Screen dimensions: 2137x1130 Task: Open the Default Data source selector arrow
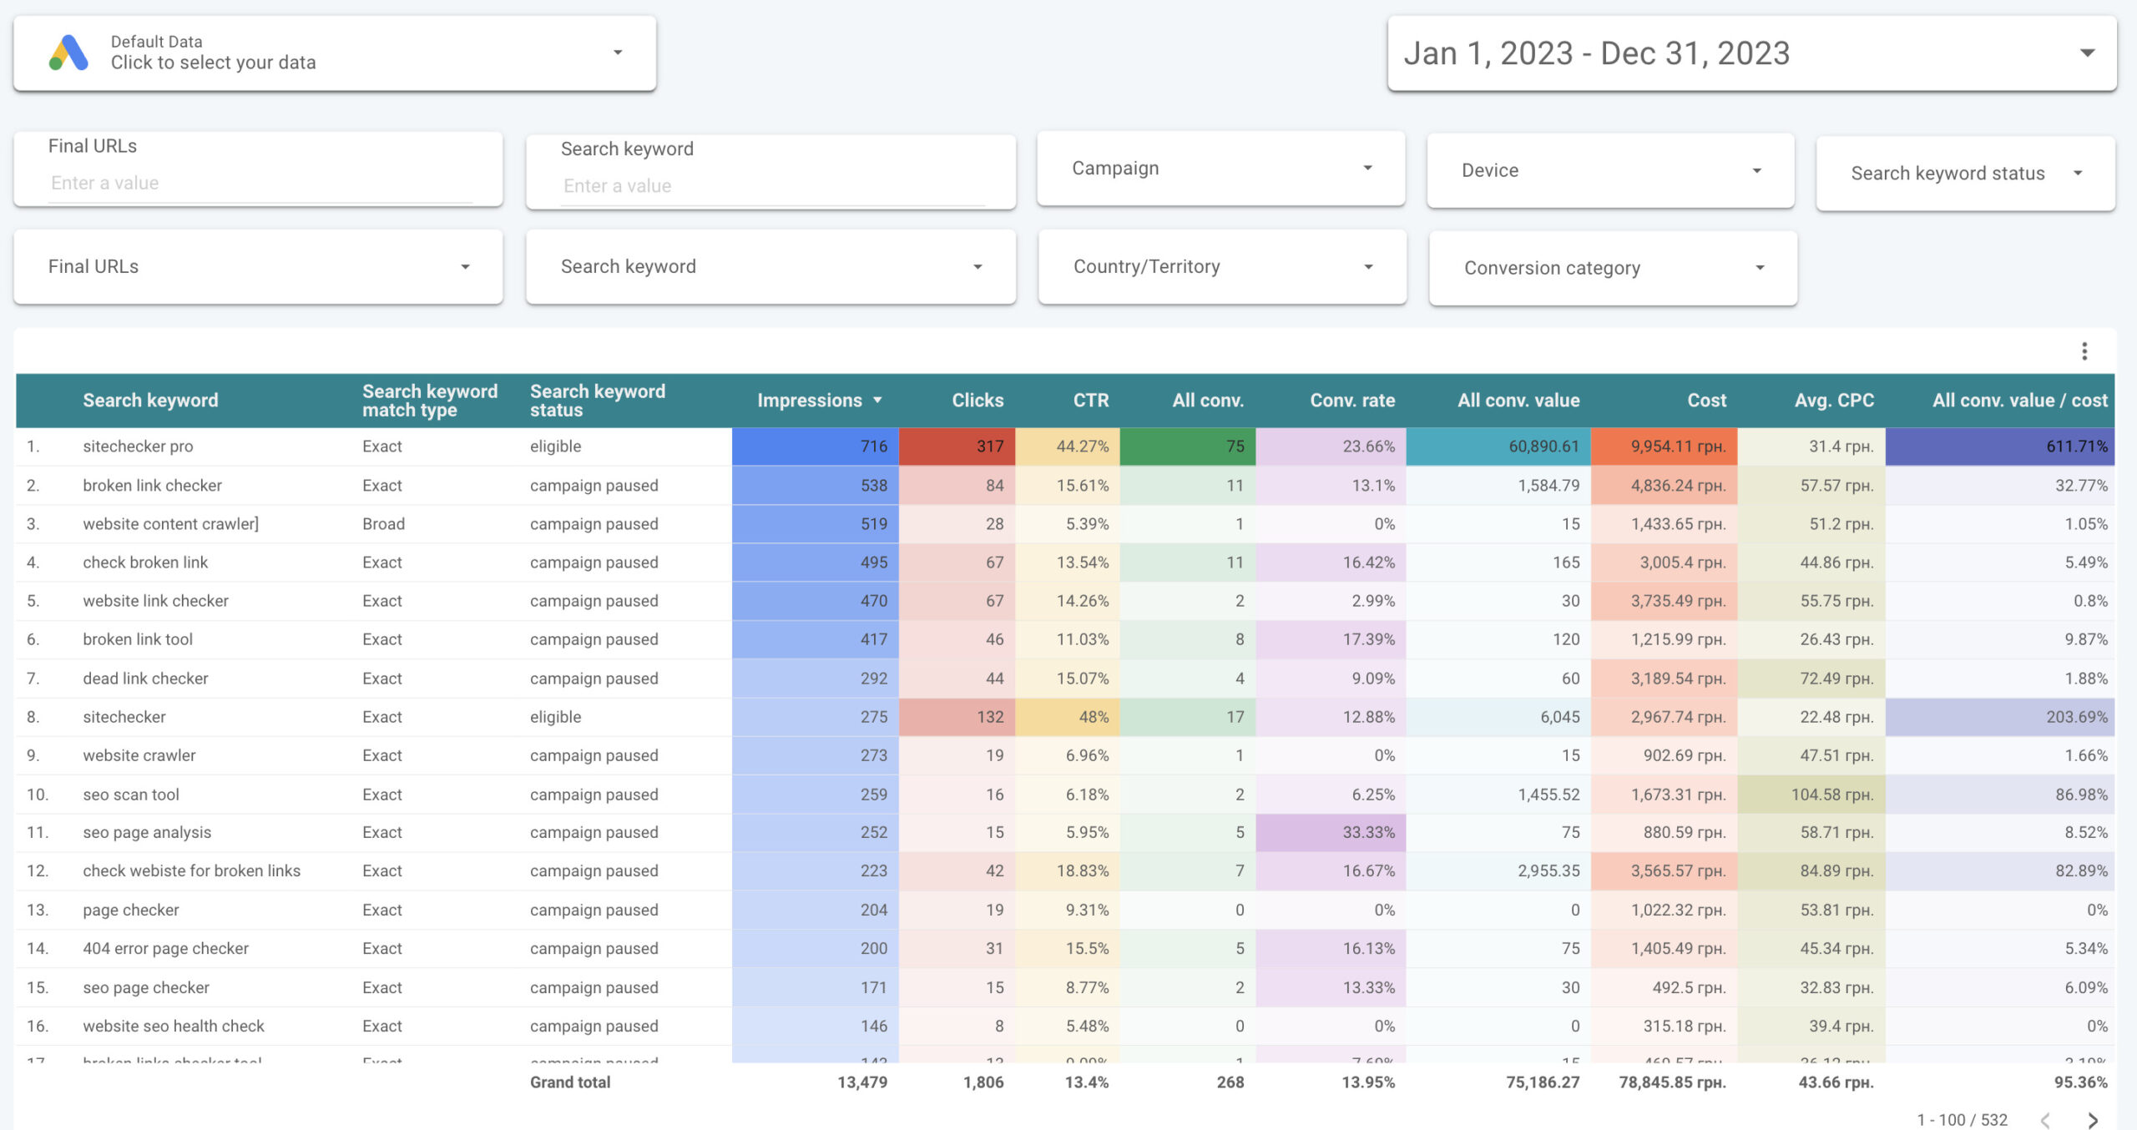(x=618, y=53)
